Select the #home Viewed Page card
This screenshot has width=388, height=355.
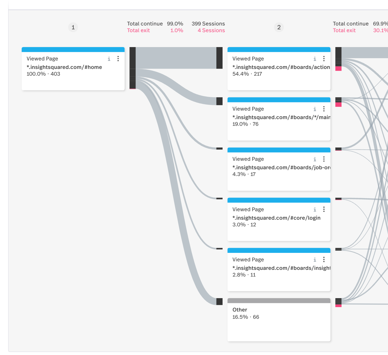[73, 69]
